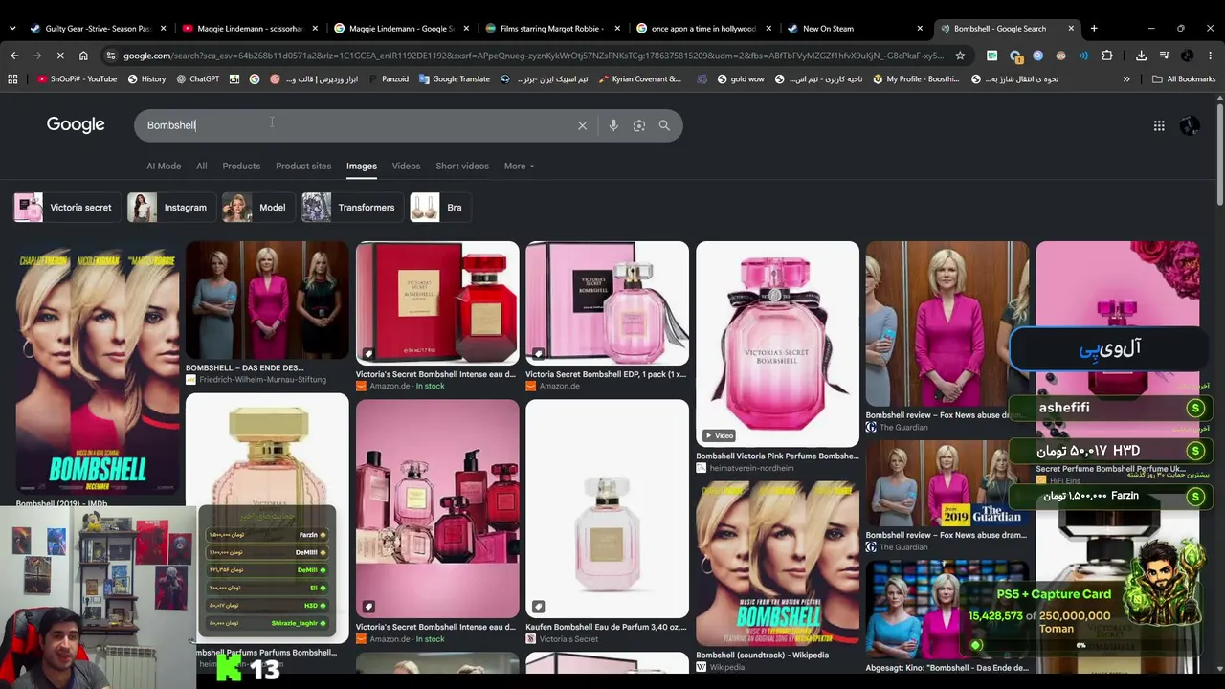Screen dimensions: 1225x689
Task: Bookmark this page with the star
Action: (x=960, y=56)
